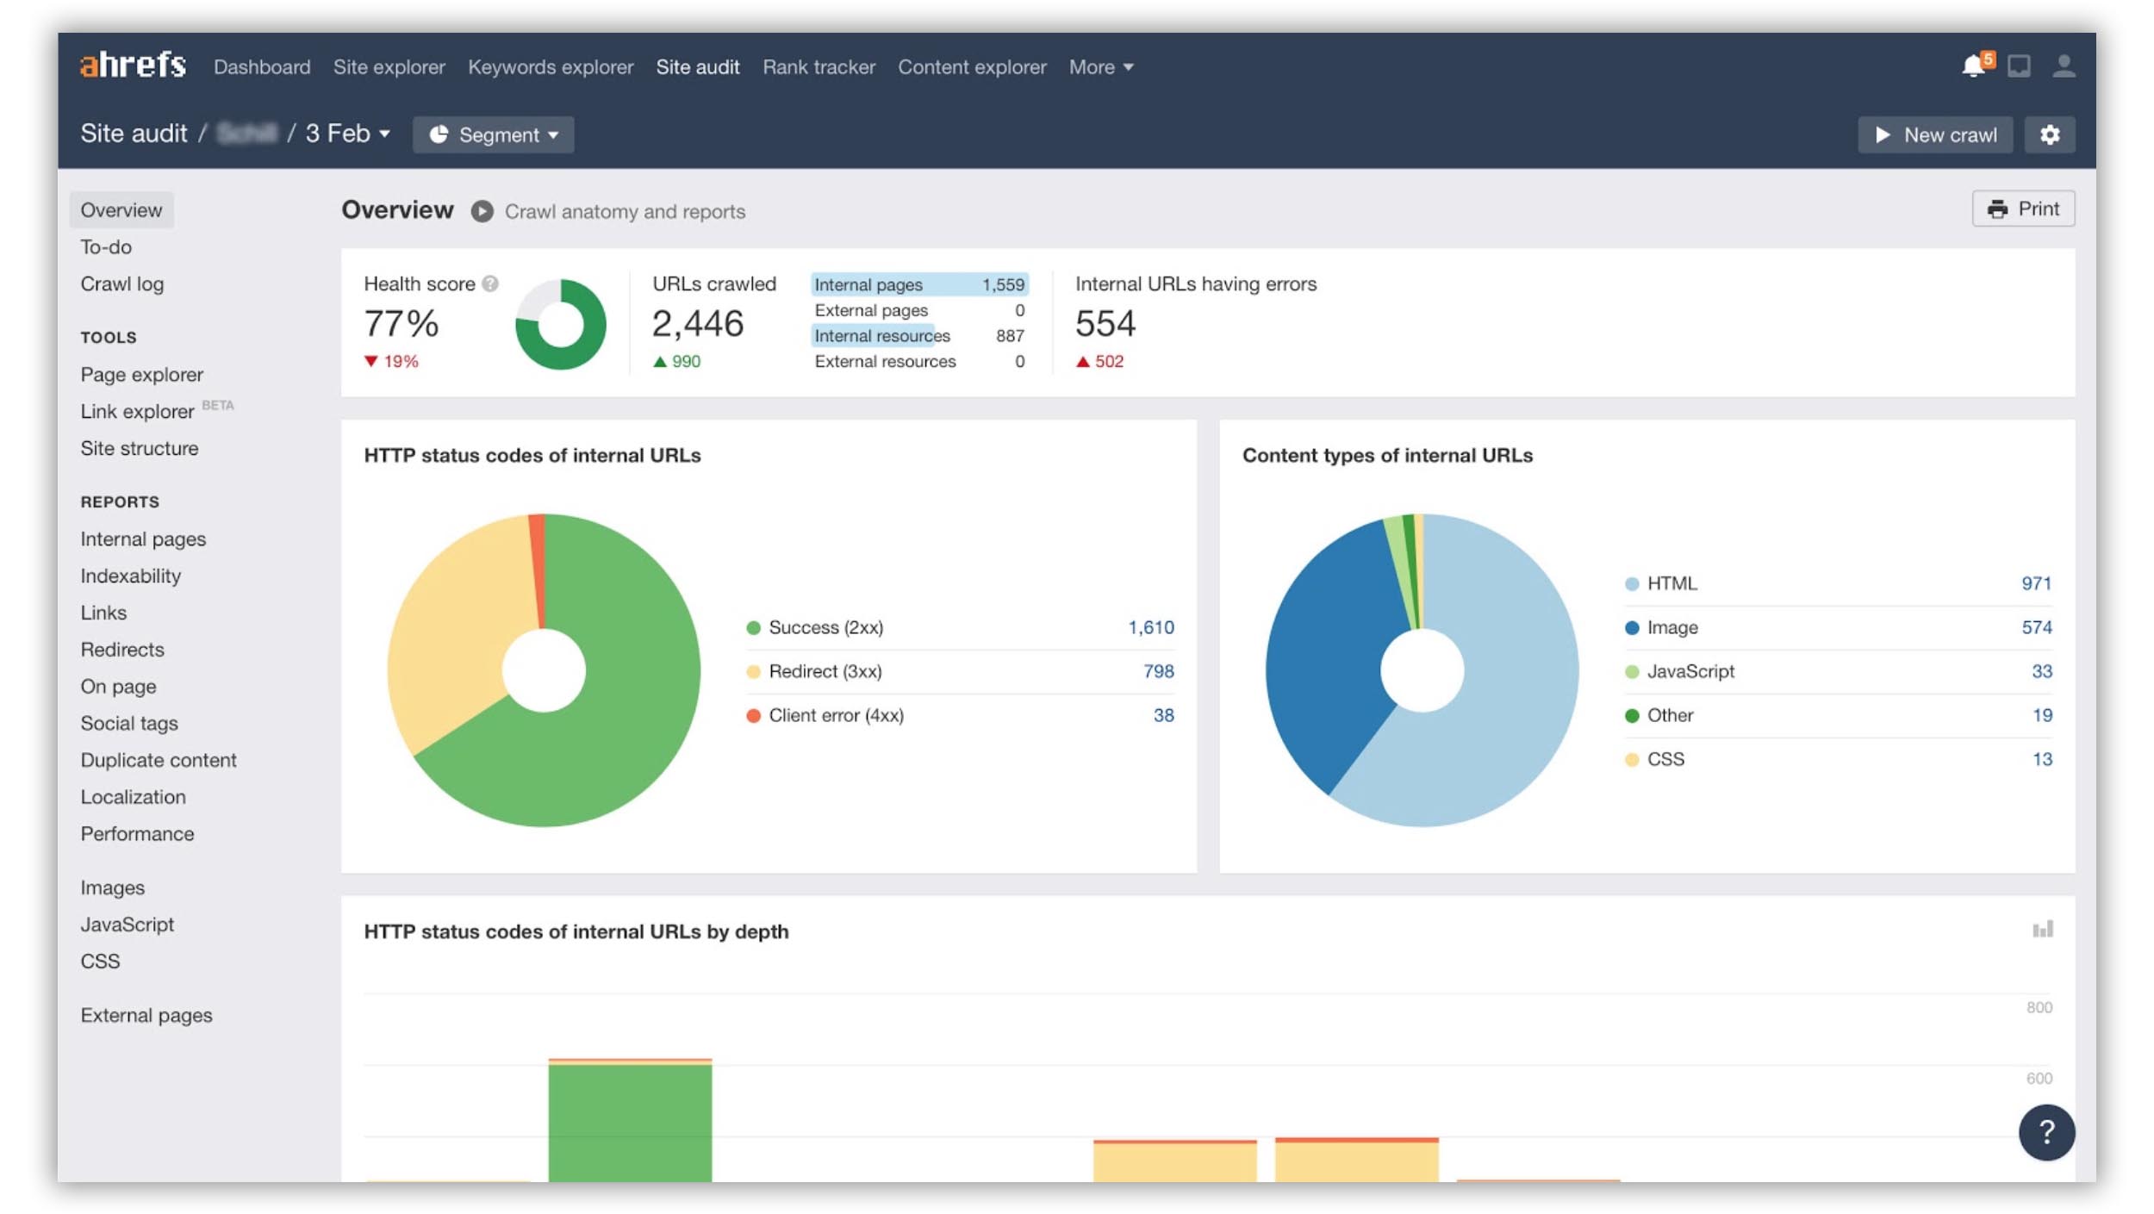Open the user account profile icon

point(2064,66)
